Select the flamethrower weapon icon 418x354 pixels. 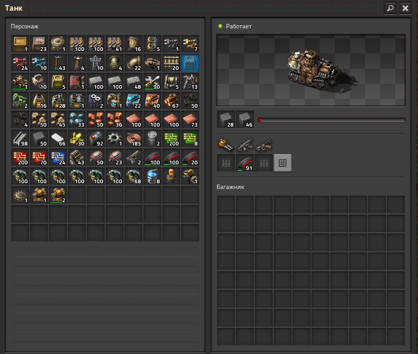point(264,145)
